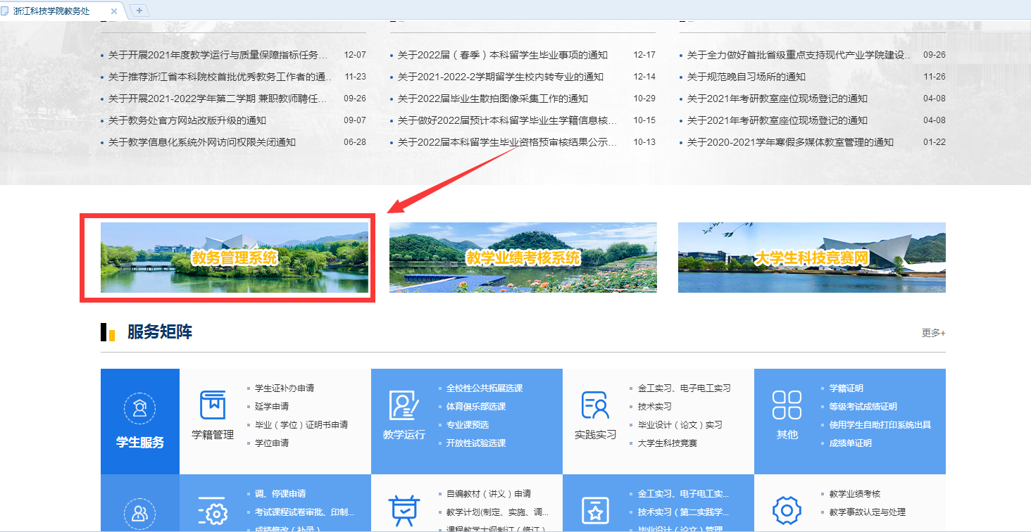
Task: Click the 实践实习 icon
Action: pos(595,405)
